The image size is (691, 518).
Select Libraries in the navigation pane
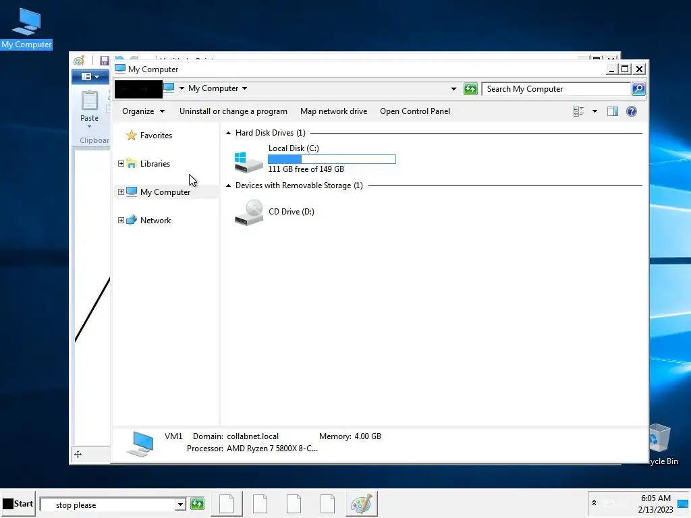click(155, 164)
